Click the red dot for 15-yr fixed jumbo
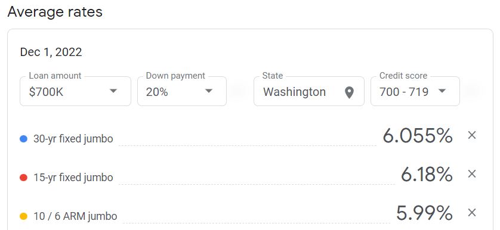Viewport: 500px width, 230px height. coord(23,178)
